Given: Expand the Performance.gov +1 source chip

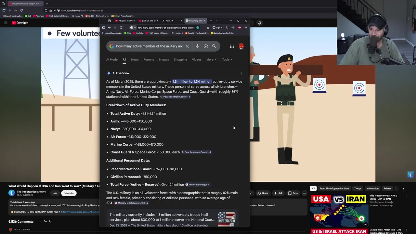Looking at the screenshot, I should coord(198,185).
